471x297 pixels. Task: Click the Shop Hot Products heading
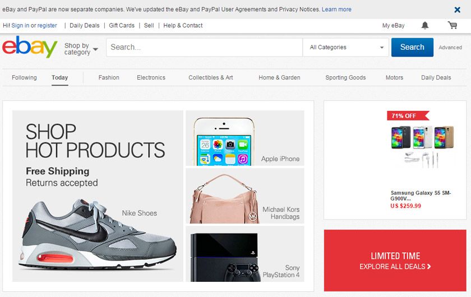[x=95, y=141]
